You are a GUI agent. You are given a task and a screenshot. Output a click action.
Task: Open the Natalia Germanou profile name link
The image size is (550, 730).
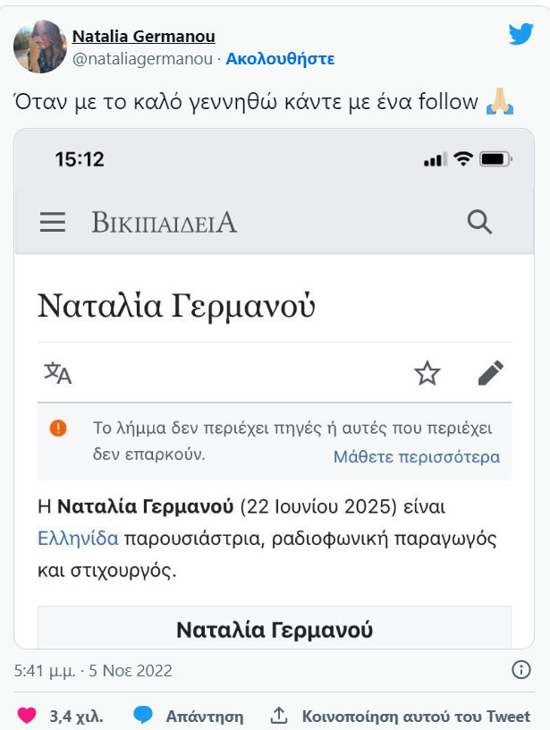[143, 37]
